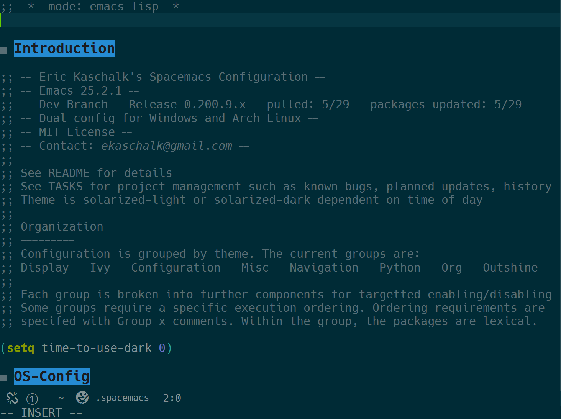Click the tilde home directory indicator
Viewport: 561px width, 419px height.
(61, 398)
